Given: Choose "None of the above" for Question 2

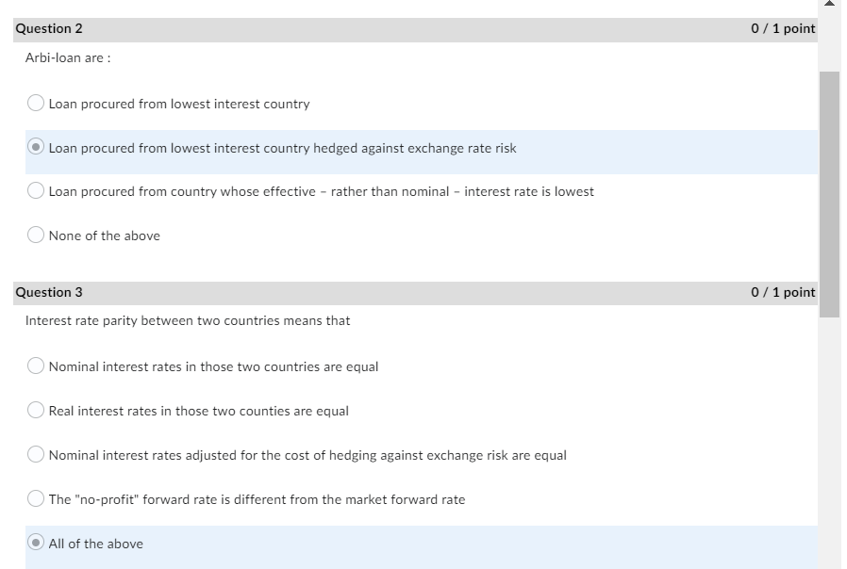Looking at the screenshot, I should pyautogui.click(x=35, y=235).
